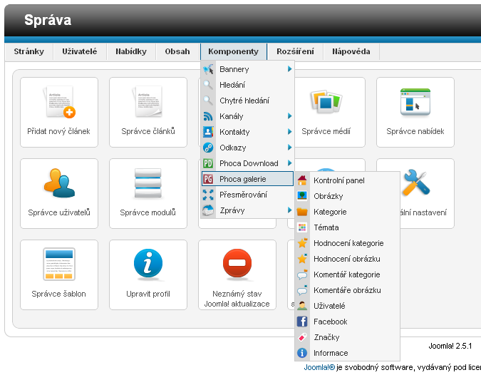Select Facebook in the Phoca submenu
The height and width of the screenshot is (375, 481).
tap(330, 322)
